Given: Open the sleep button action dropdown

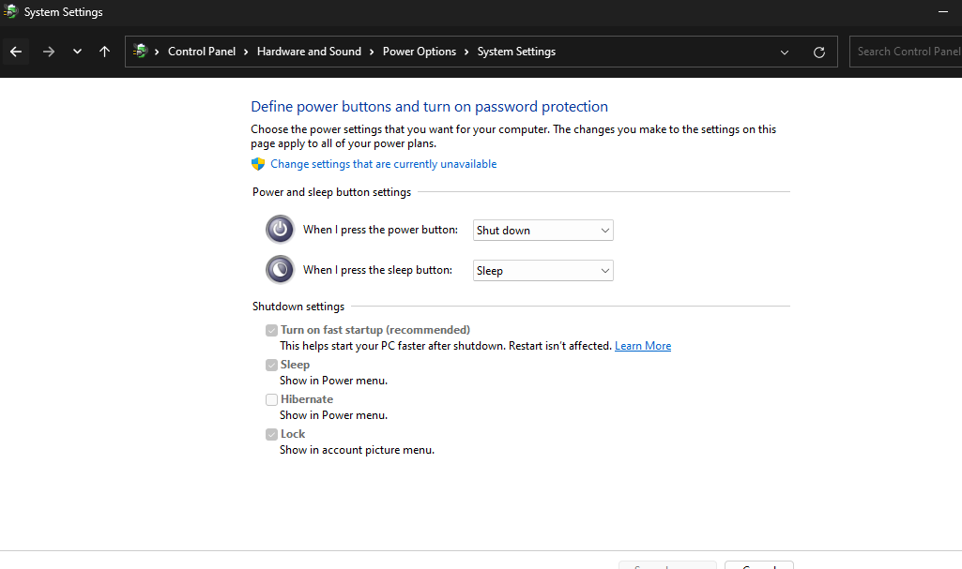Looking at the screenshot, I should tap(542, 271).
